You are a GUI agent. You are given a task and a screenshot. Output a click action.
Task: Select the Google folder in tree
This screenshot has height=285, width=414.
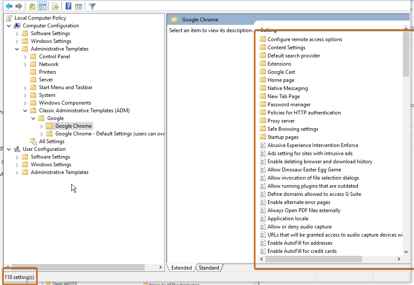[55, 118]
